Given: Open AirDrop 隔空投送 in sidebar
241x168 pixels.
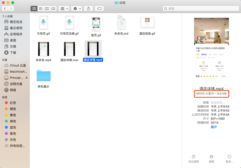Looking at the screenshot, I should point(14,22).
